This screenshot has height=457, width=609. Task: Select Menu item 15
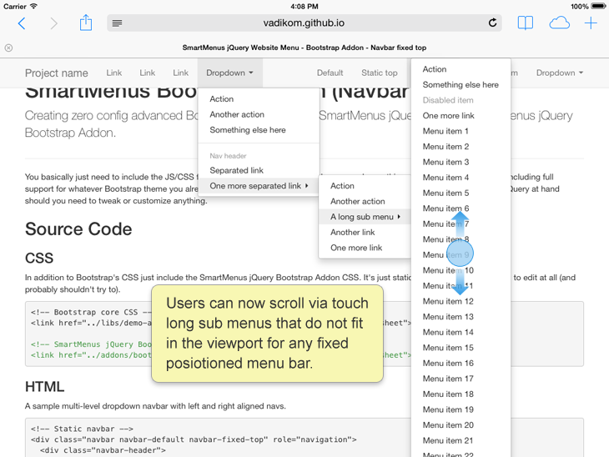pos(461,348)
